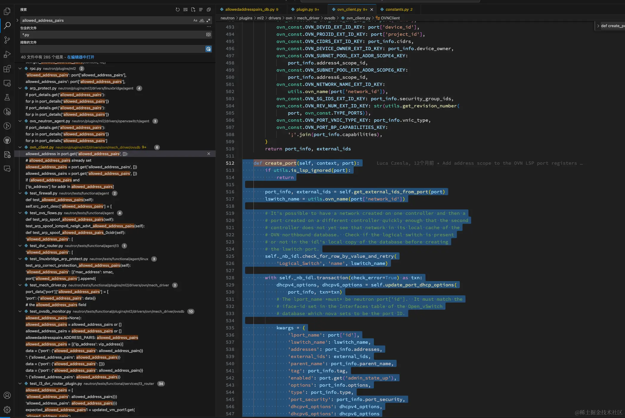Open the Remote Explorer view

coord(7,83)
